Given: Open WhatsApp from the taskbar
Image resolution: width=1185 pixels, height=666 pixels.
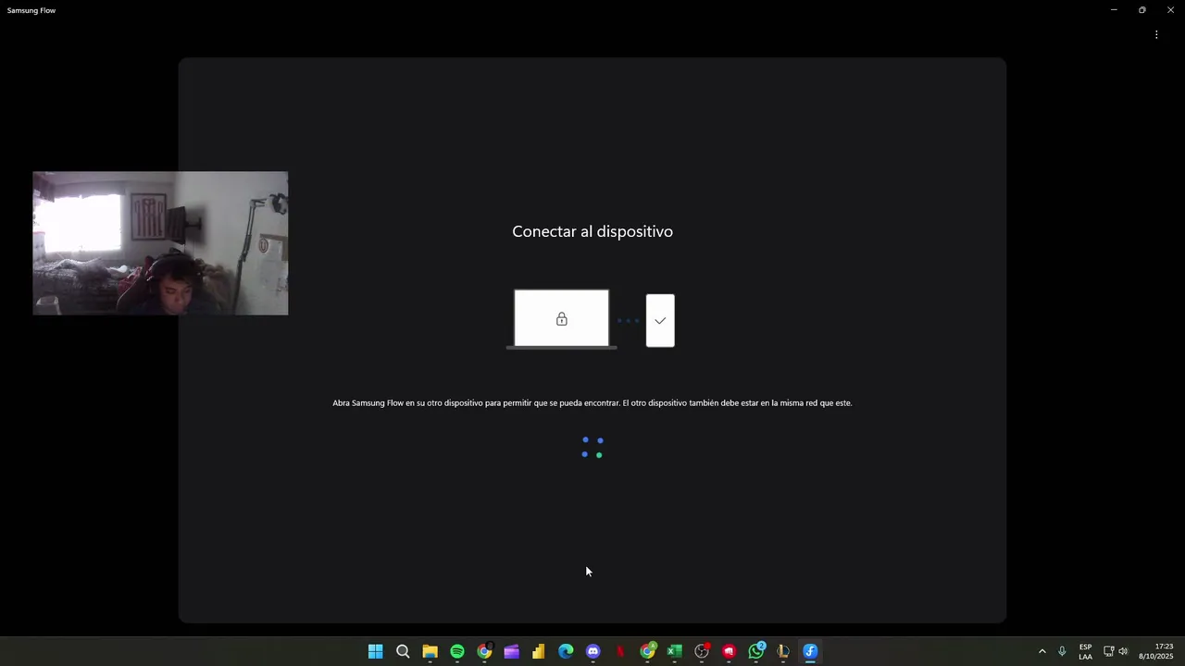Looking at the screenshot, I should [756, 651].
